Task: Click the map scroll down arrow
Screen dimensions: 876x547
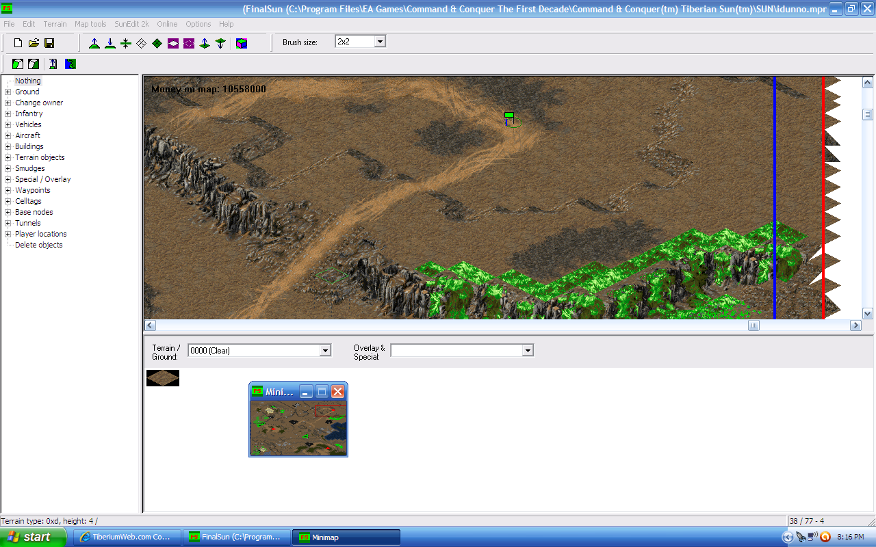Action: click(x=868, y=313)
